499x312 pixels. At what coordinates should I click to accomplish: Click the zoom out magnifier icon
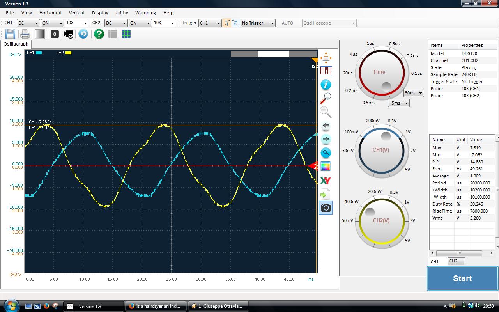[x=326, y=112]
